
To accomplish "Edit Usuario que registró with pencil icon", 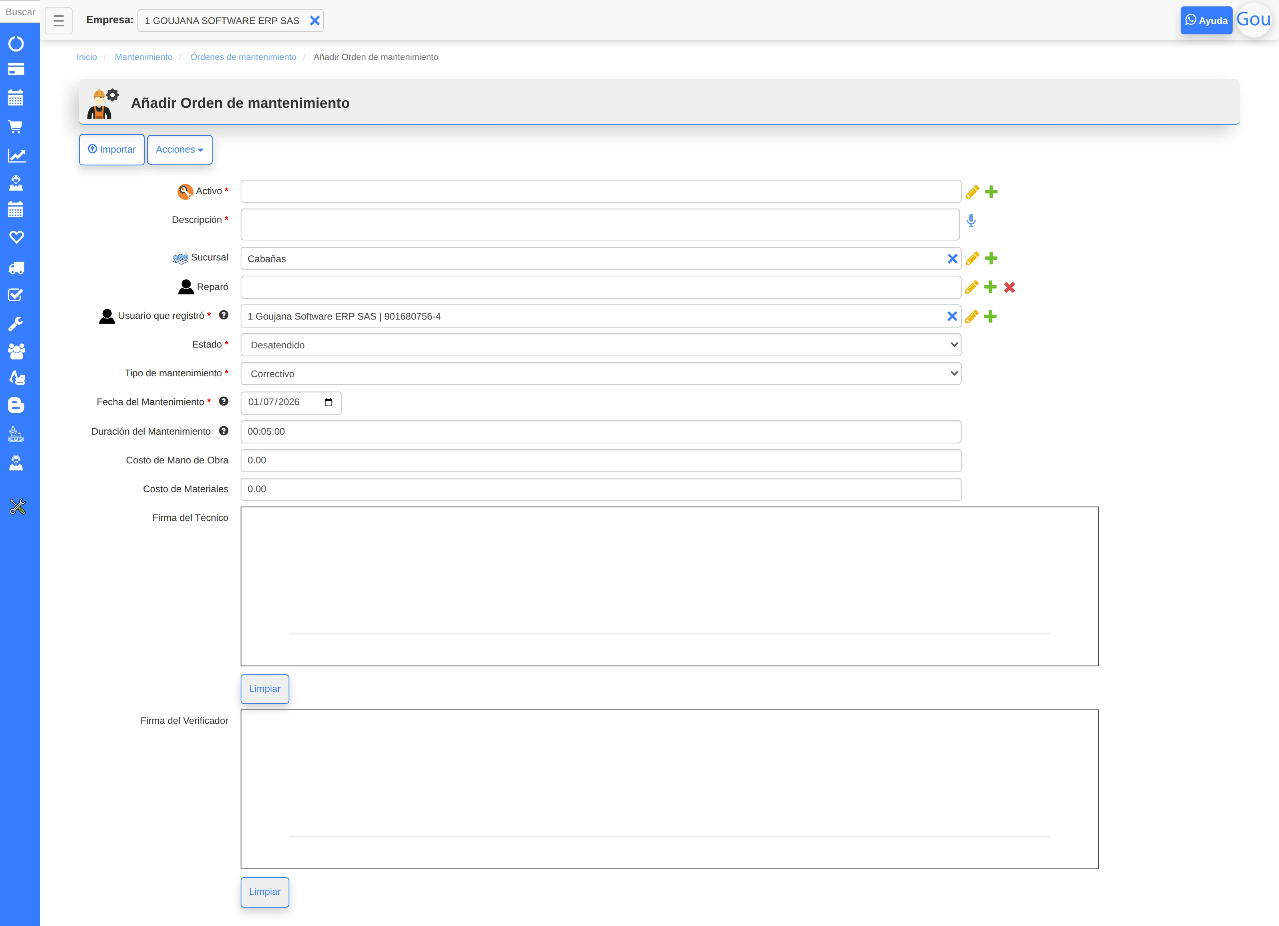I will click(972, 317).
